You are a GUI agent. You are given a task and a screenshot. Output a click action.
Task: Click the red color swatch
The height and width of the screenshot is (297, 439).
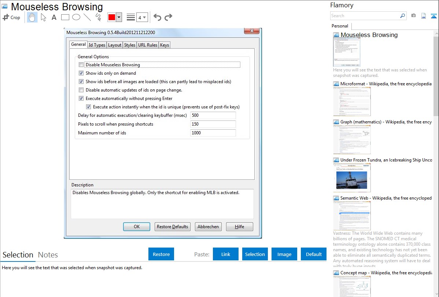click(x=111, y=17)
